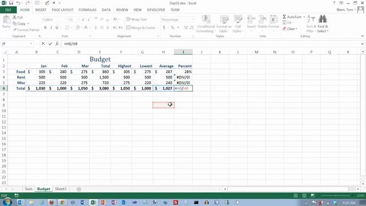
Task: Expand the formula bar chevron
Action: click(362, 43)
